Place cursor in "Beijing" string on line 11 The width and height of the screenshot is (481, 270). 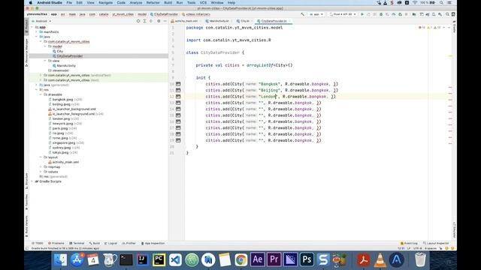pos(270,90)
